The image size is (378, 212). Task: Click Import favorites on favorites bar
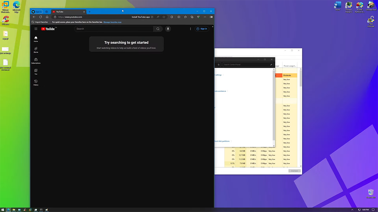pyautogui.click(x=40, y=22)
